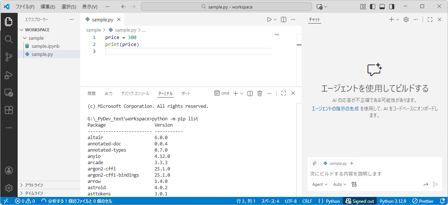The image size is (448, 205).
Task: Open remote window indicator in status bar
Action: point(6,201)
